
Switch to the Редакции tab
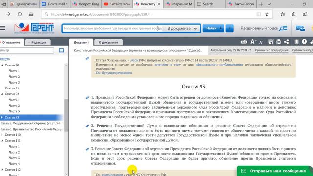click(x=38, y=43)
